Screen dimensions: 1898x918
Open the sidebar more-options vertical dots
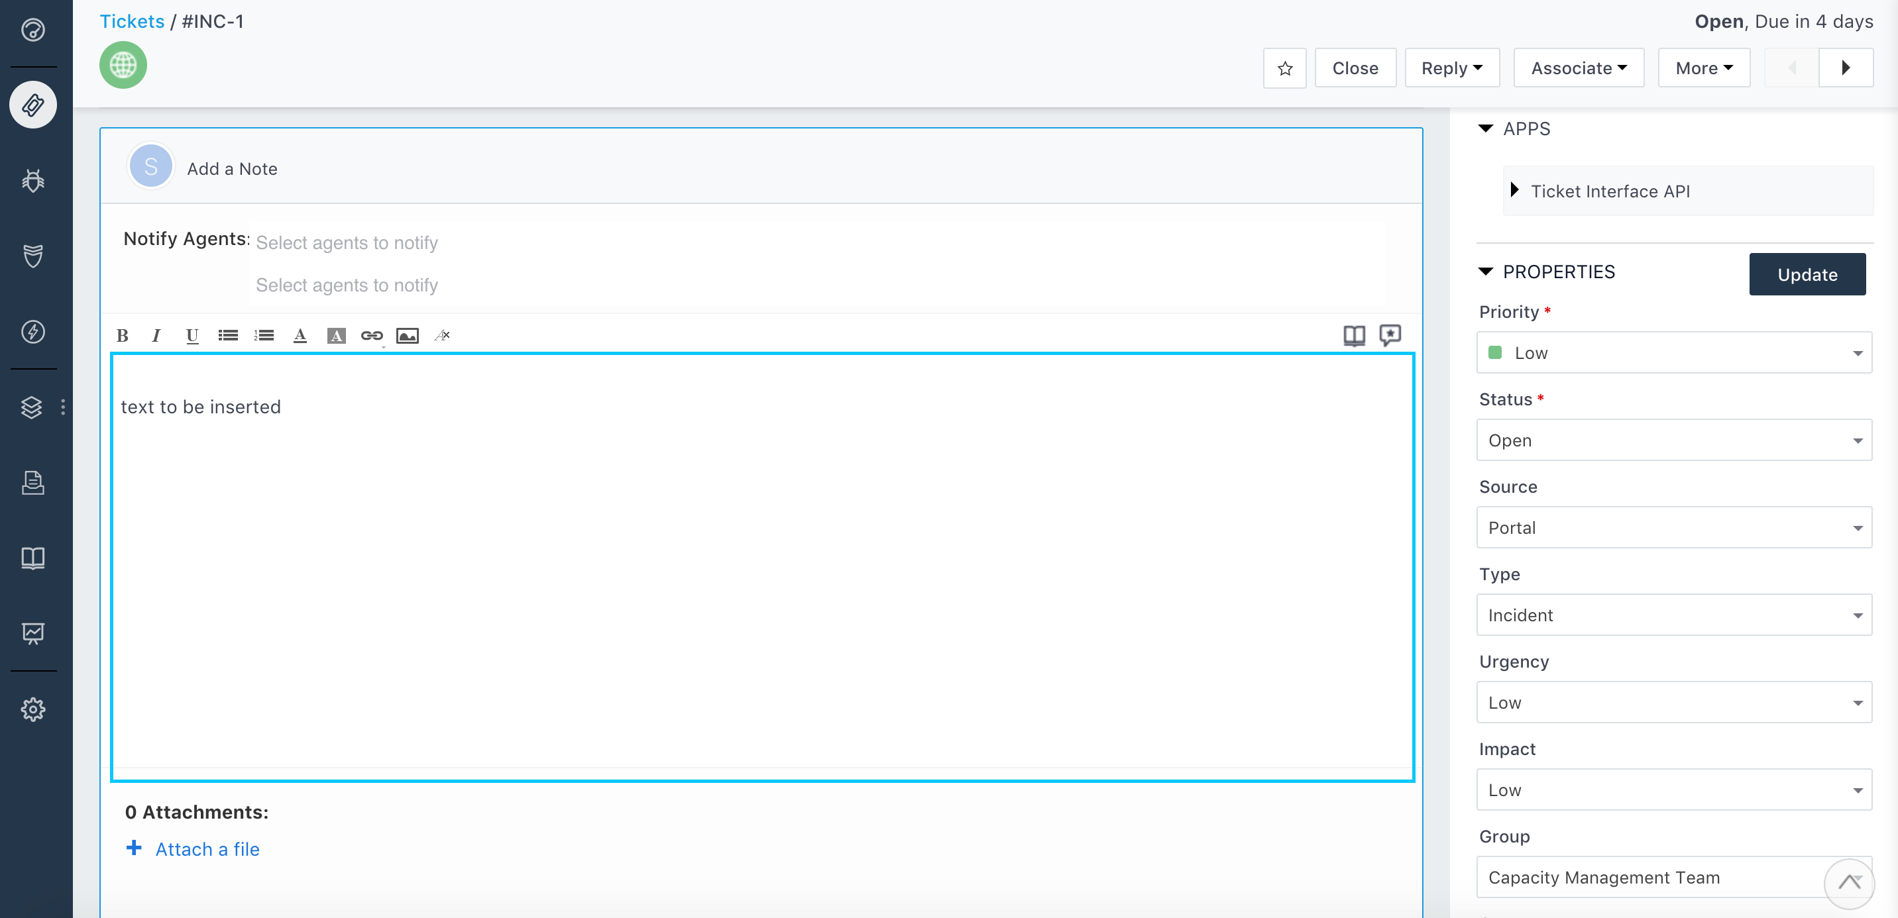(64, 407)
